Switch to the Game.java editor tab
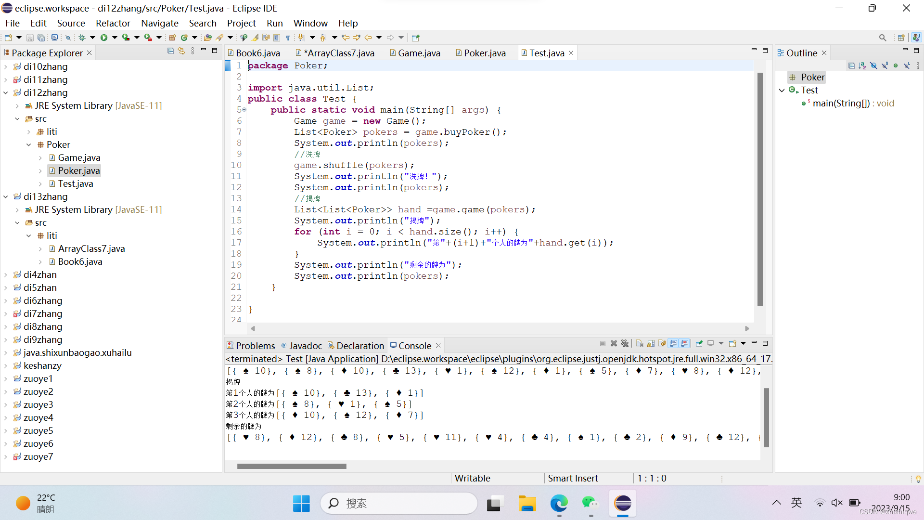This screenshot has height=520, width=924. (x=419, y=53)
